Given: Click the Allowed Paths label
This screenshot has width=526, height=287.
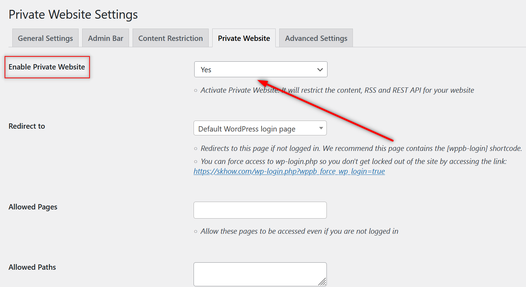Looking at the screenshot, I should pyautogui.click(x=32, y=267).
